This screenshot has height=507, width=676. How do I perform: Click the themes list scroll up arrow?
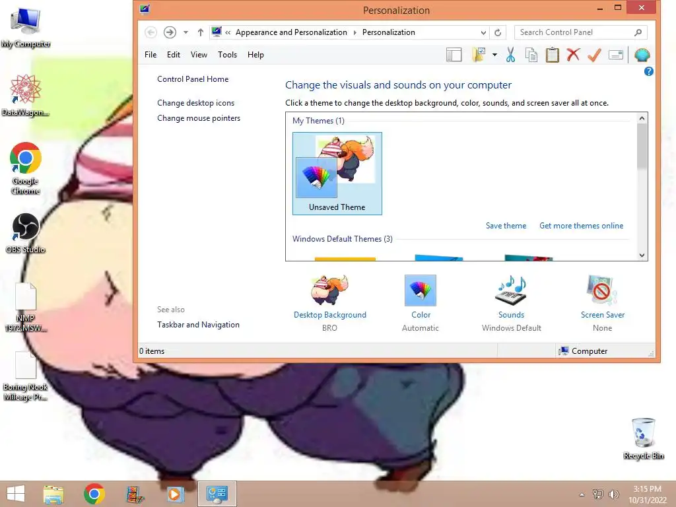[642, 118]
